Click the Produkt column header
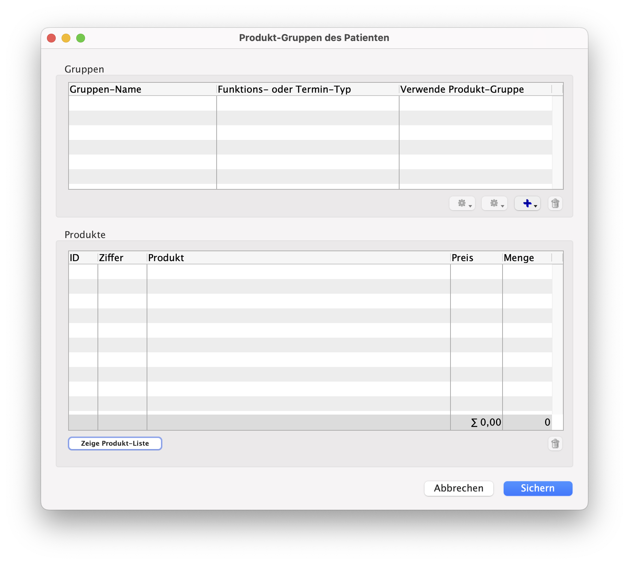 tap(298, 258)
